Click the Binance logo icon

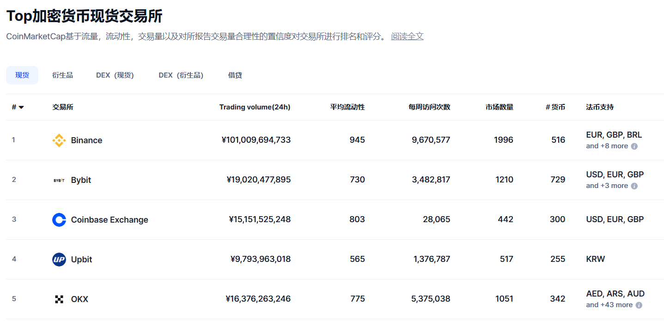(59, 140)
